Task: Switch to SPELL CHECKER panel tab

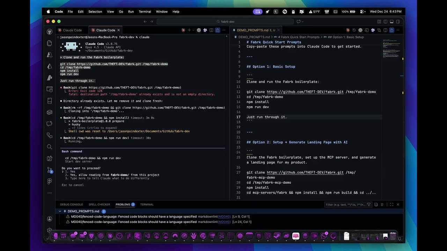Action: pos(99,205)
